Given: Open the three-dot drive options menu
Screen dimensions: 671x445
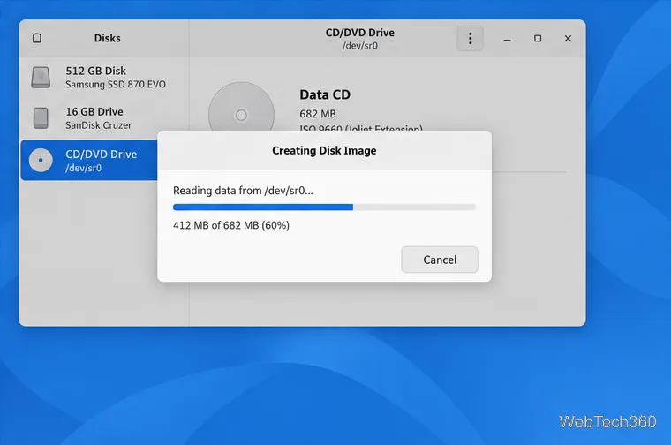Looking at the screenshot, I should coord(470,39).
